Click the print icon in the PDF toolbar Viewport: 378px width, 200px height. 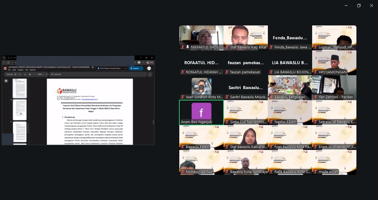click(x=30, y=74)
